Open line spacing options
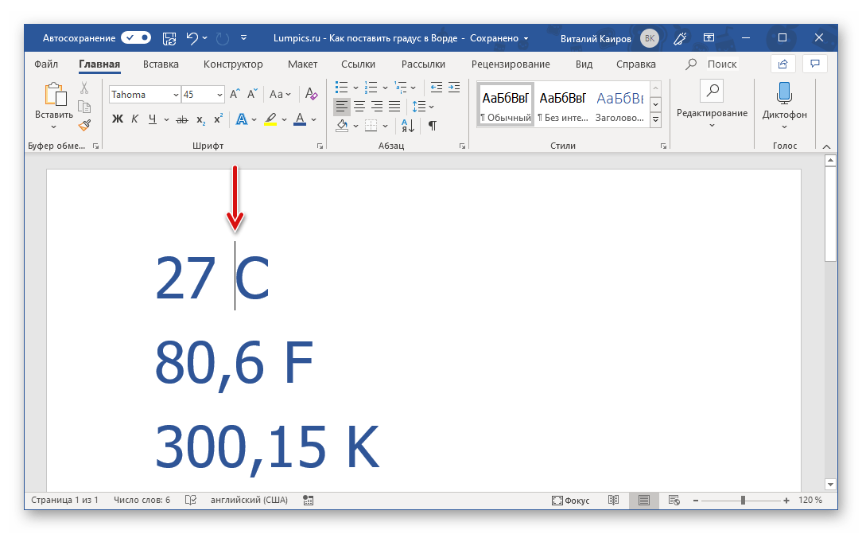 [423, 107]
